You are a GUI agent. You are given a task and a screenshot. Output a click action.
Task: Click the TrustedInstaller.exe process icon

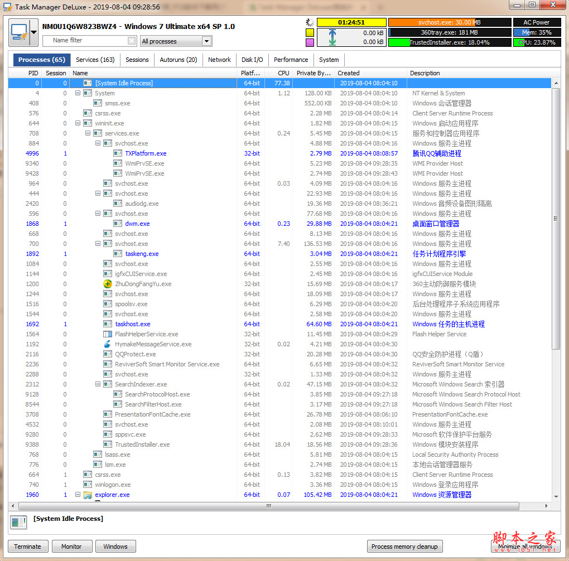tap(108, 444)
